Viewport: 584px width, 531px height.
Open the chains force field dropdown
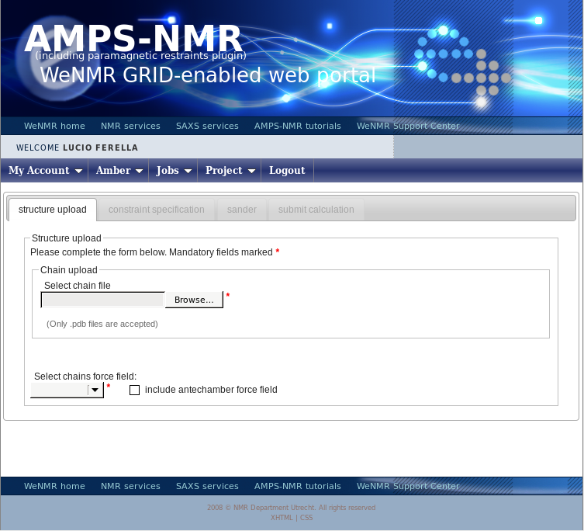[x=67, y=390]
